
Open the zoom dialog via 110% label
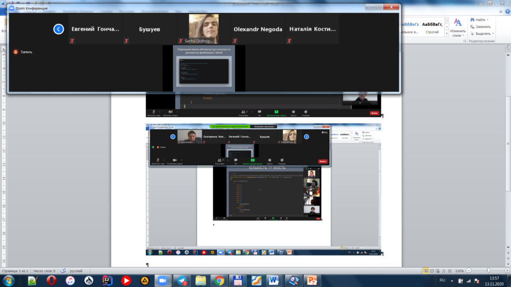point(460,271)
